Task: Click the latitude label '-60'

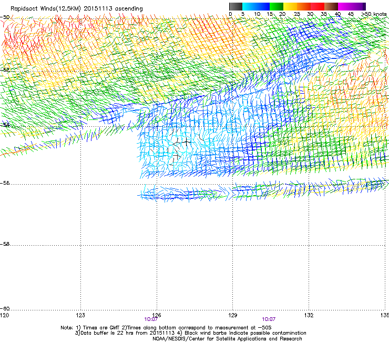Action: (x=5, y=309)
